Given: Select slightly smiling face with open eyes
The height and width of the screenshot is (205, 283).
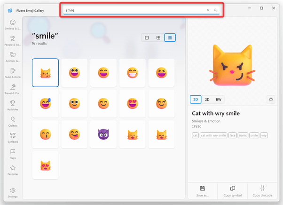Looking at the screenshot, I should (74, 104).
